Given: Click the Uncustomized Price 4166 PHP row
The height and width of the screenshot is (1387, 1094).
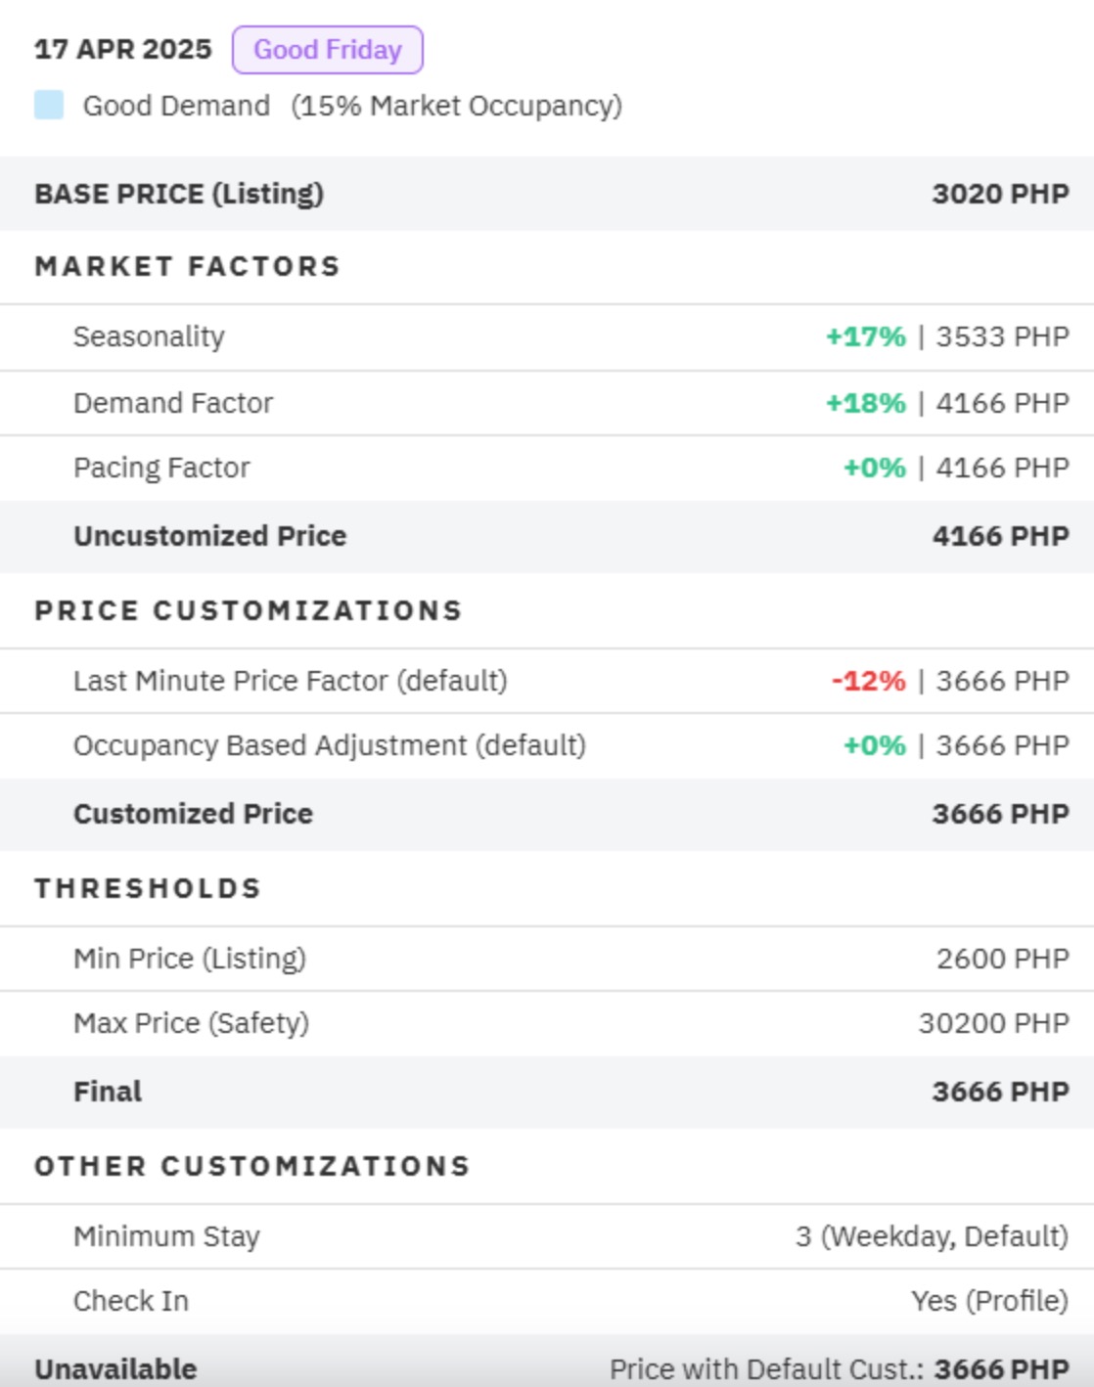Looking at the screenshot, I should (547, 536).
